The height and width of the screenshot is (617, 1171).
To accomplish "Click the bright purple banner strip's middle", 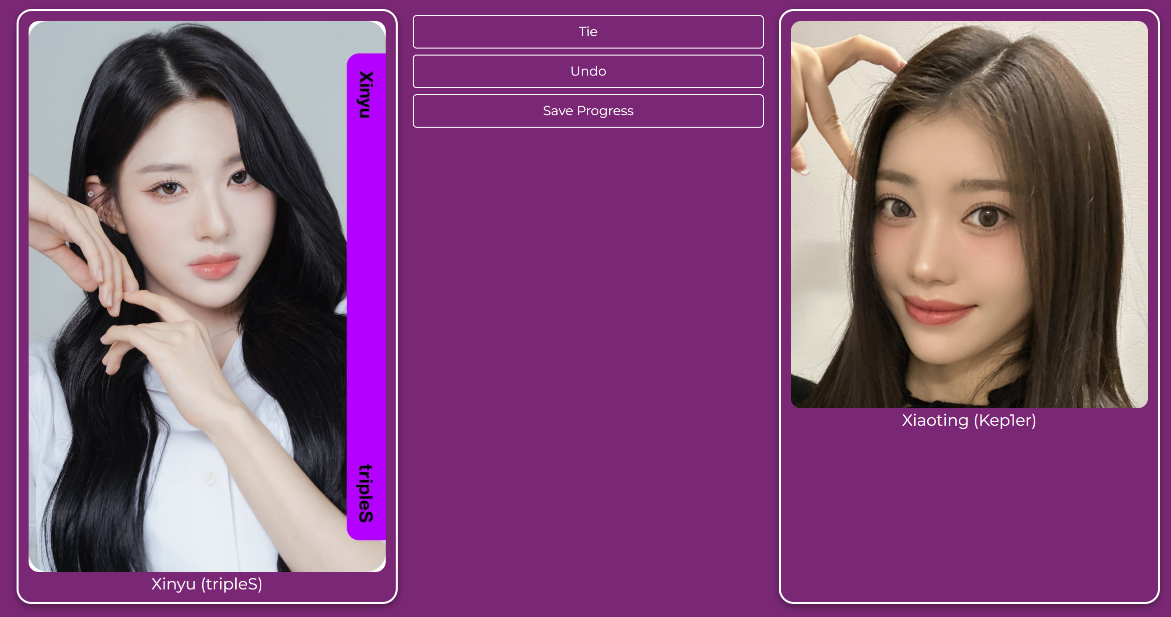I will click(x=366, y=295).
